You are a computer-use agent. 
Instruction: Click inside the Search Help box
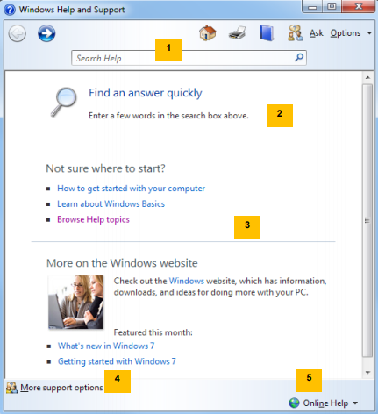[189, 58]
